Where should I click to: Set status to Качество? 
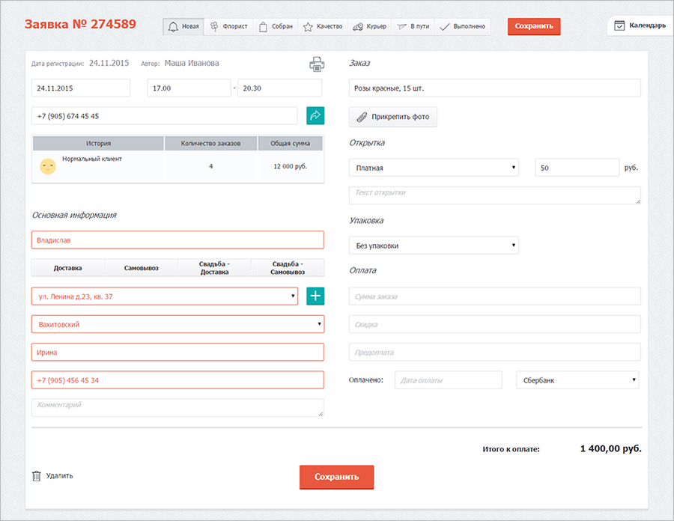coord(323,27)
